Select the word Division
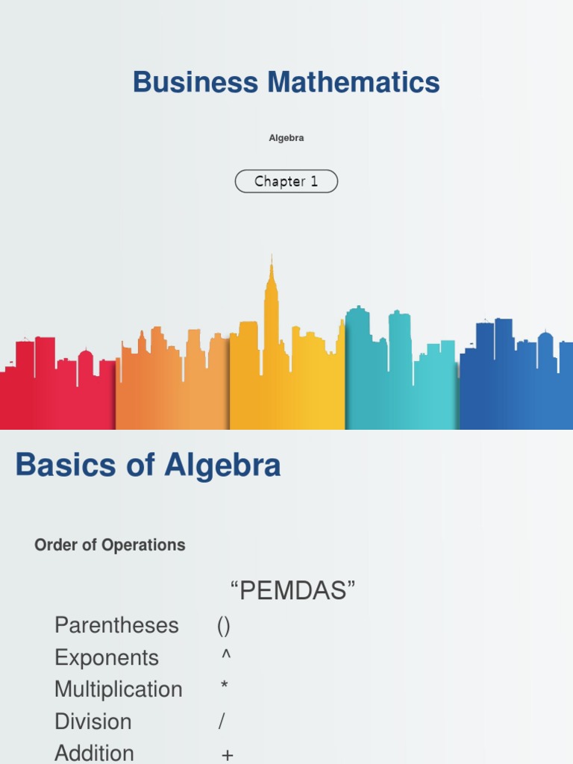Image resolution: width=573 pixels, height=764 pixels. click(x=93, y=722)
